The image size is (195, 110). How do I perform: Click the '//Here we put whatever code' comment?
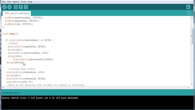pyautogui.click(x=45, y=85)
